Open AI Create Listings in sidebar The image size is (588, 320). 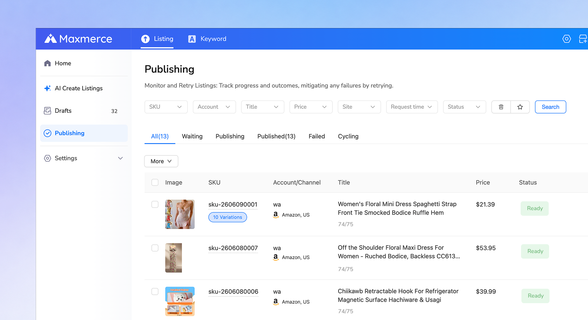84,88
